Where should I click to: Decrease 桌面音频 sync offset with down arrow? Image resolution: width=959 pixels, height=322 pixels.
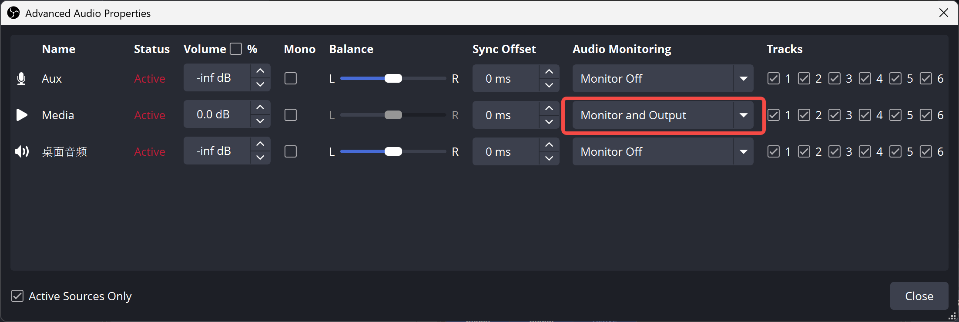tap(549, 158)
